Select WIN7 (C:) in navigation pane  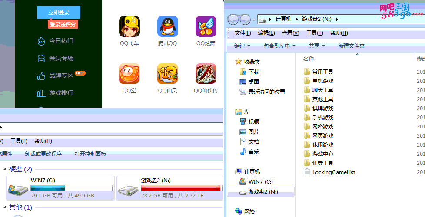256,181
